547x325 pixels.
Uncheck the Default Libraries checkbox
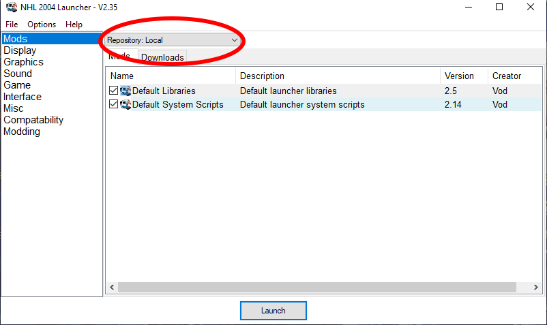pyautogui.click(x=113, y=91)
